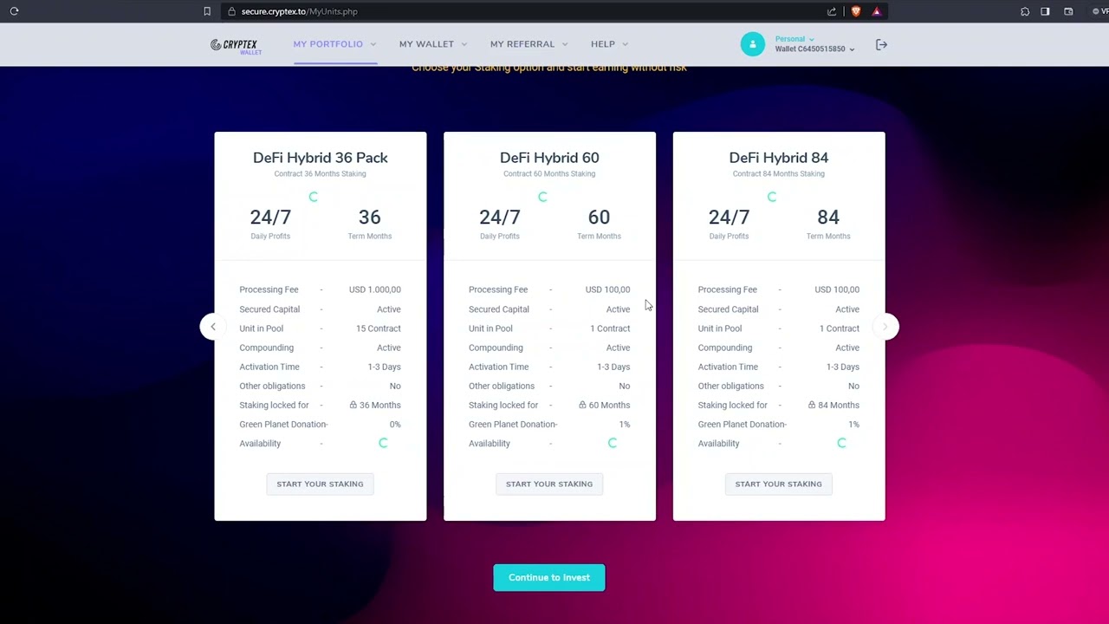
Task: Open browser extensions puzzle icon
Action: click(x=1025, y=11)
